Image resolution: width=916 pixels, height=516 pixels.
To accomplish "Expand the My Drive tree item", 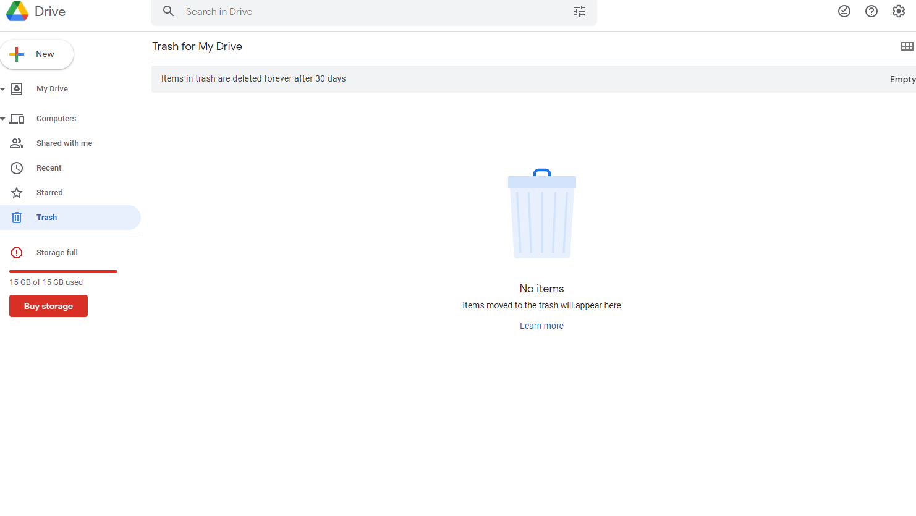I will pyautogui.click(x=3, y=88).
